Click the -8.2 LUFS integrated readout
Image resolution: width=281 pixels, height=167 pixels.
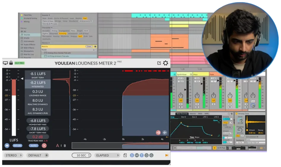(x=38, y=84)
